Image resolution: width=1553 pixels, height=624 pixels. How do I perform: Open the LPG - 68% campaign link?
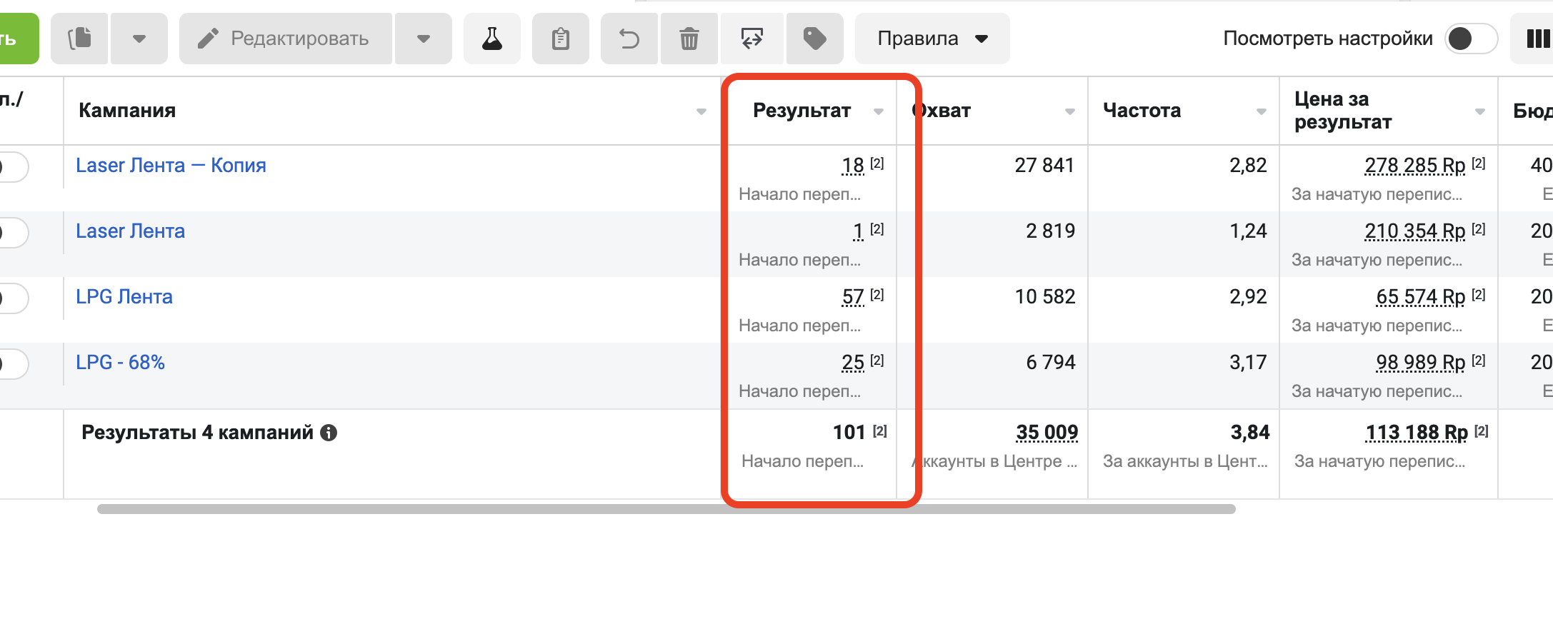[x=120, y=363]
